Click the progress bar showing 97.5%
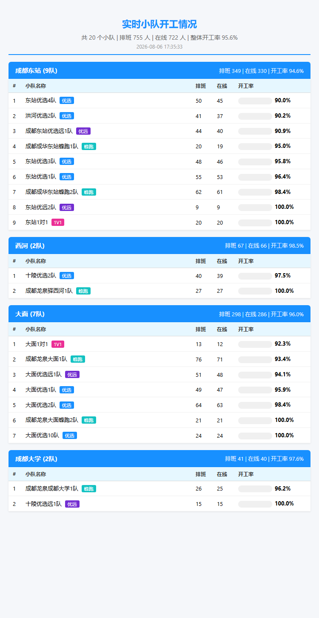Screen dimensions: 319x618 coord(255,276)
